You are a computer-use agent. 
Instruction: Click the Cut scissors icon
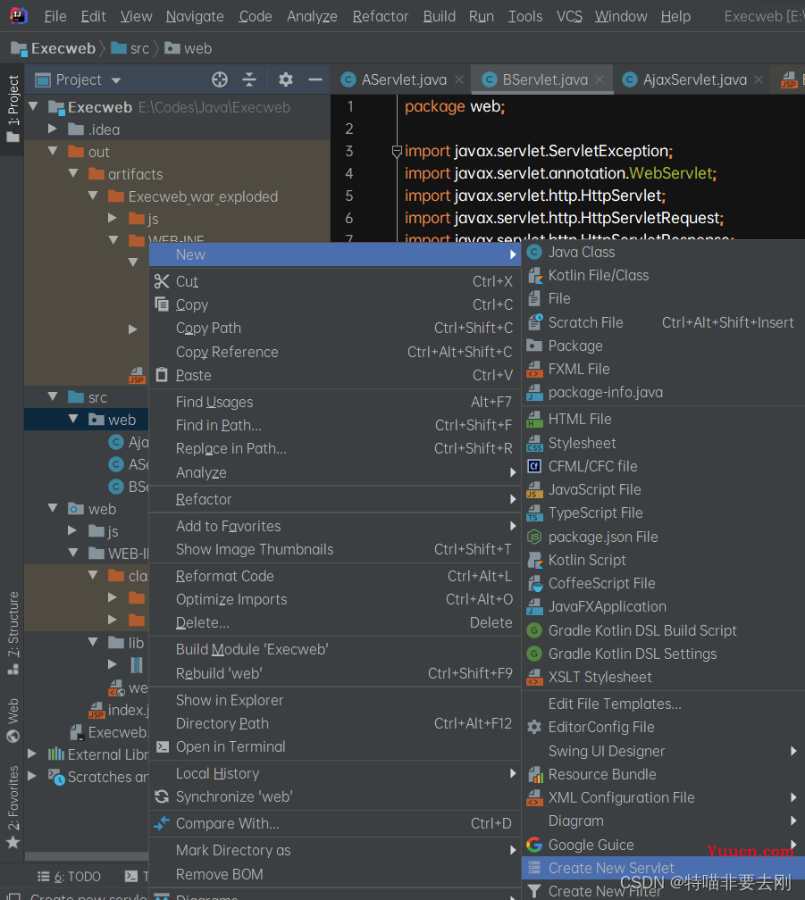tap(162, 281)
